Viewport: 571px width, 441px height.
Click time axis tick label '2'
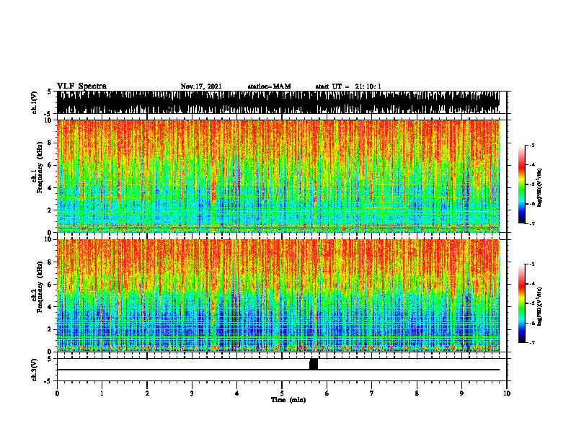point(147,393)
